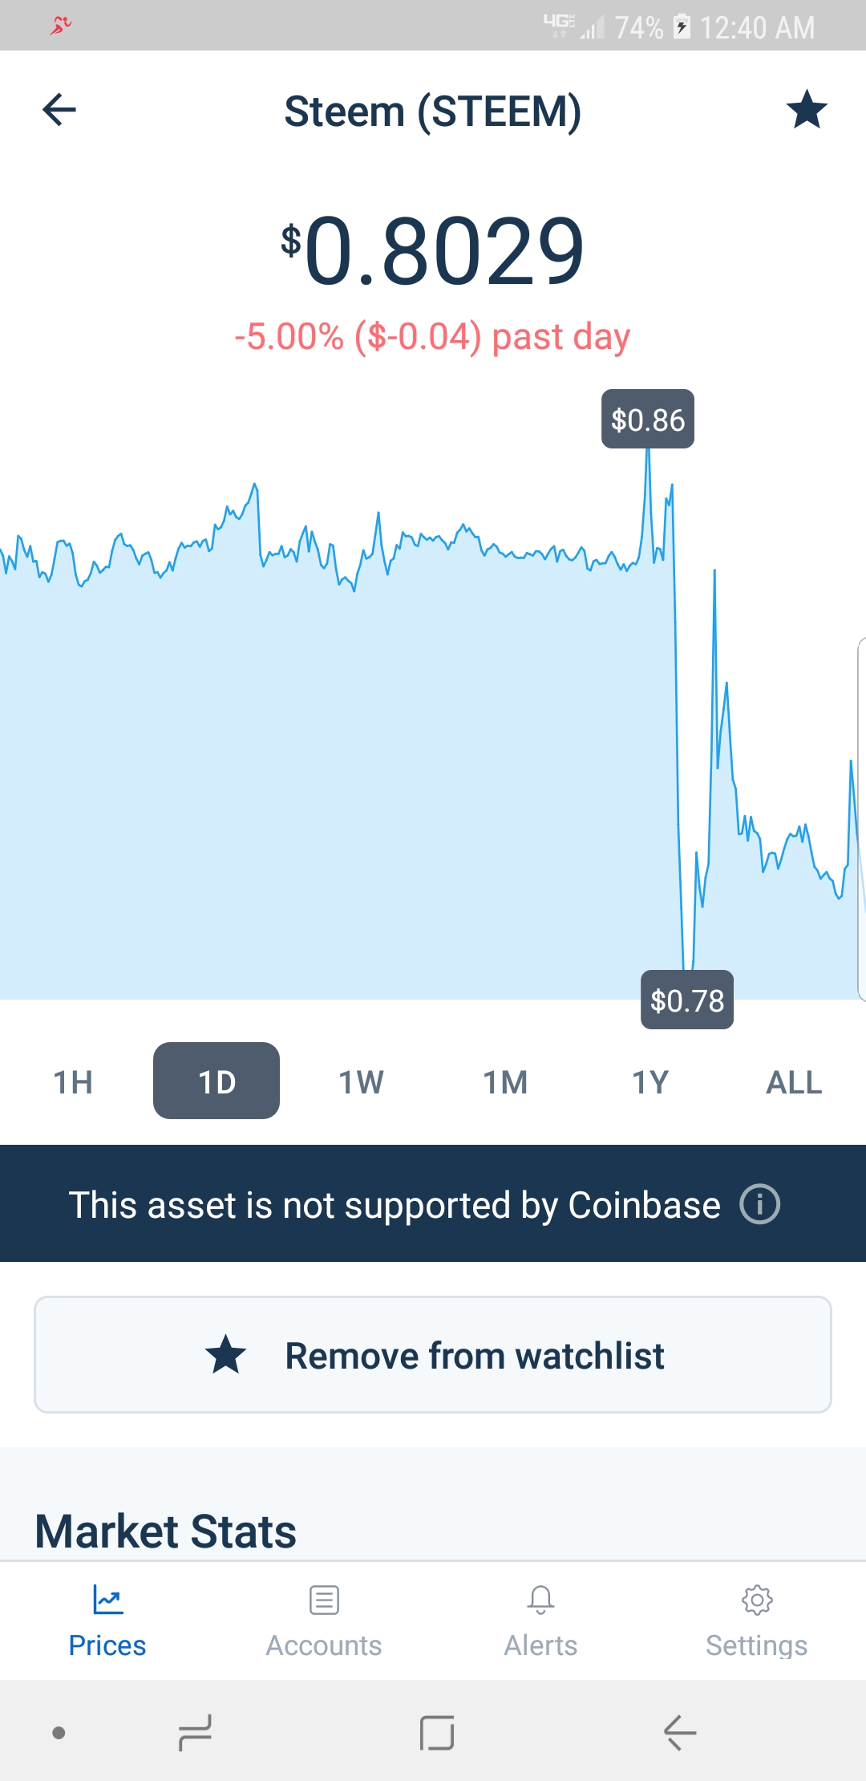Viewport: 866px width, 1781px height.
Task: Show the ALL time chart
Action: pyautogui.click(x=794, y=1082)
